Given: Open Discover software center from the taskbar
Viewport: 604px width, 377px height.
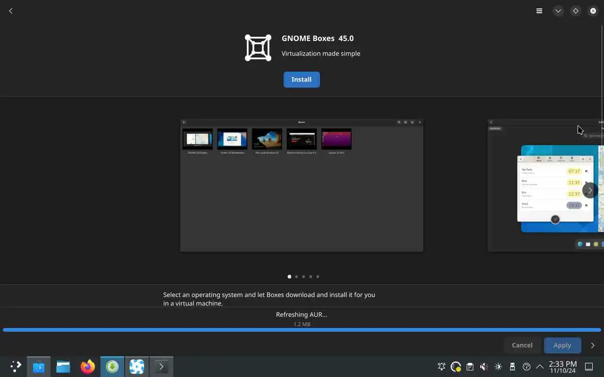Looking at the screenshot, I should click(39, 366).
